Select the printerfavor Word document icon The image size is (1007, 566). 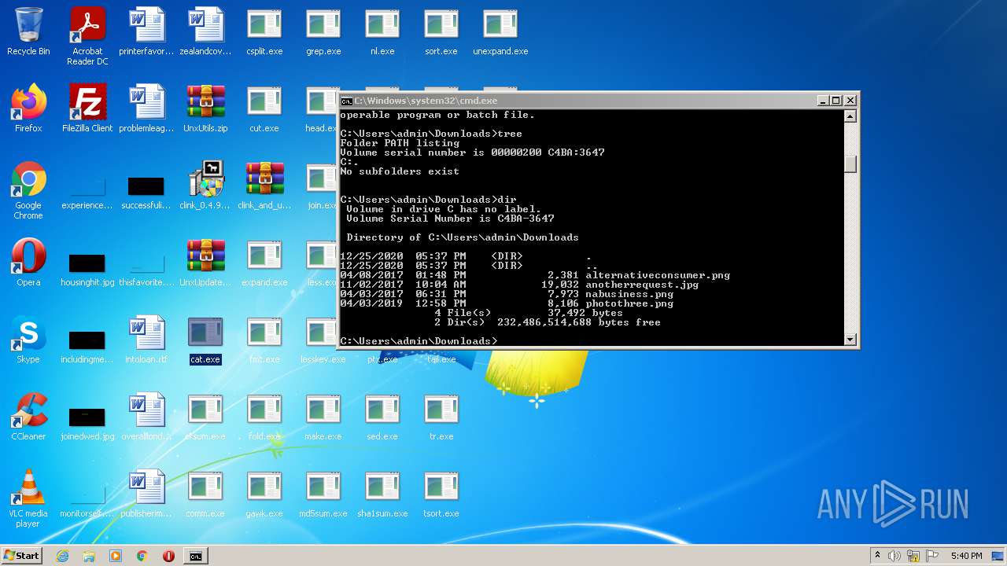(x=146, y=31)
